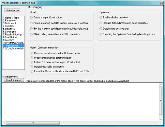Screen dimensions: 165x127
Task: Click the horizontal scrollbar right arrow
Action: 157,123
